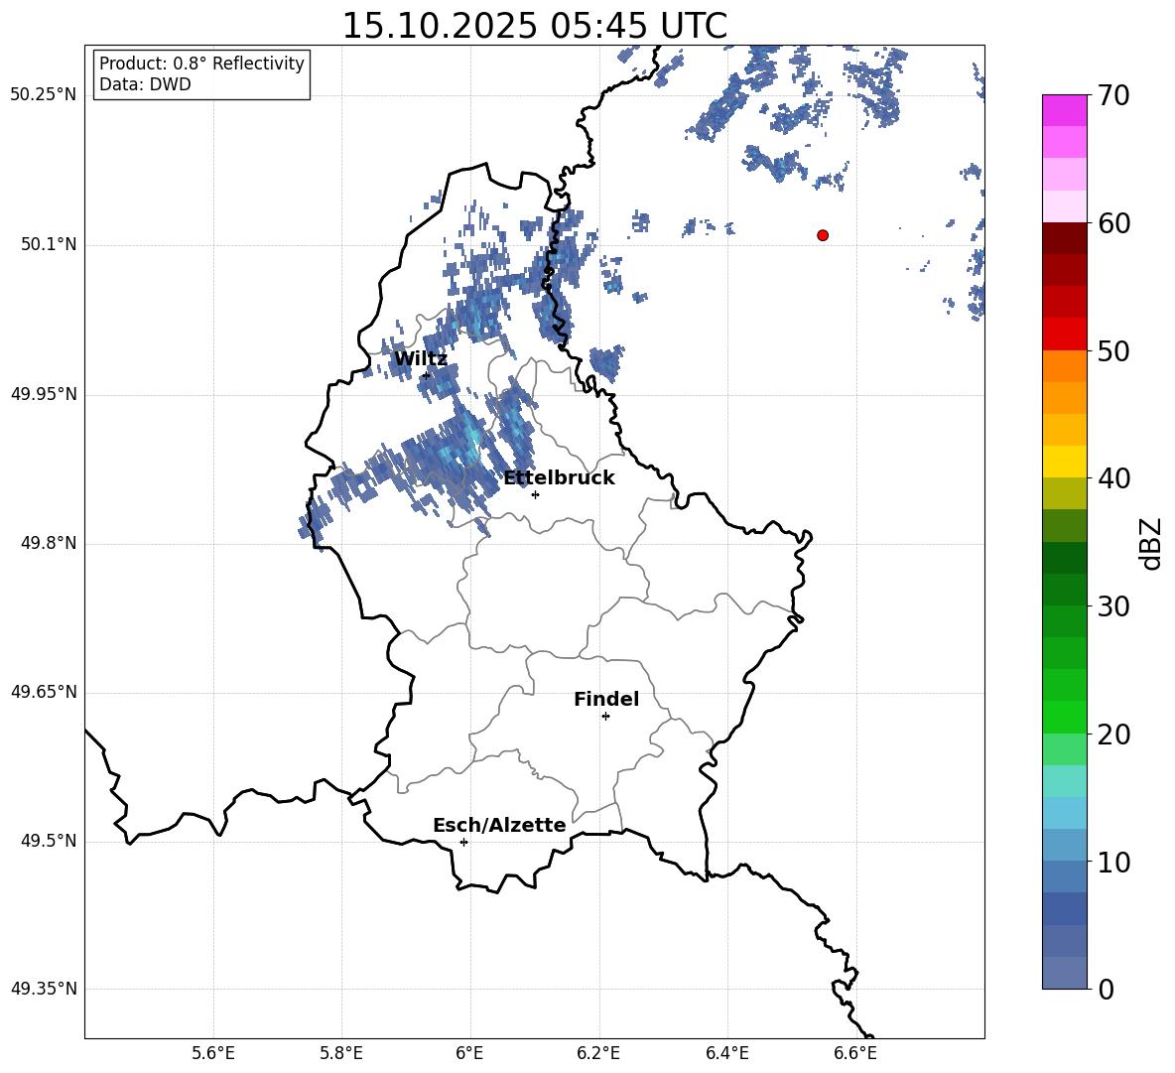Click the 60 tick on colorbar
1175x1073 pixels.
[1113, 223]
